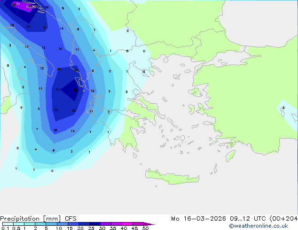This screenshot has width=298, height=230.
Task: Click the '33' value in the purple area
Action: [31, 6]
